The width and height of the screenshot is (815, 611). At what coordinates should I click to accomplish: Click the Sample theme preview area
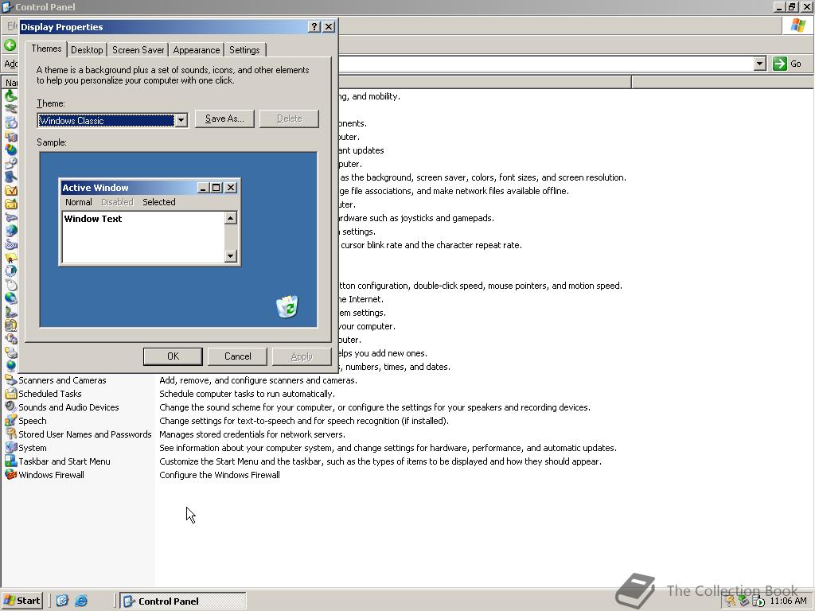178,239
